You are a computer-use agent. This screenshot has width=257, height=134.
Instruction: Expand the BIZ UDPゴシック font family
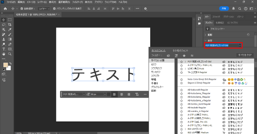[x=185, y=129]
